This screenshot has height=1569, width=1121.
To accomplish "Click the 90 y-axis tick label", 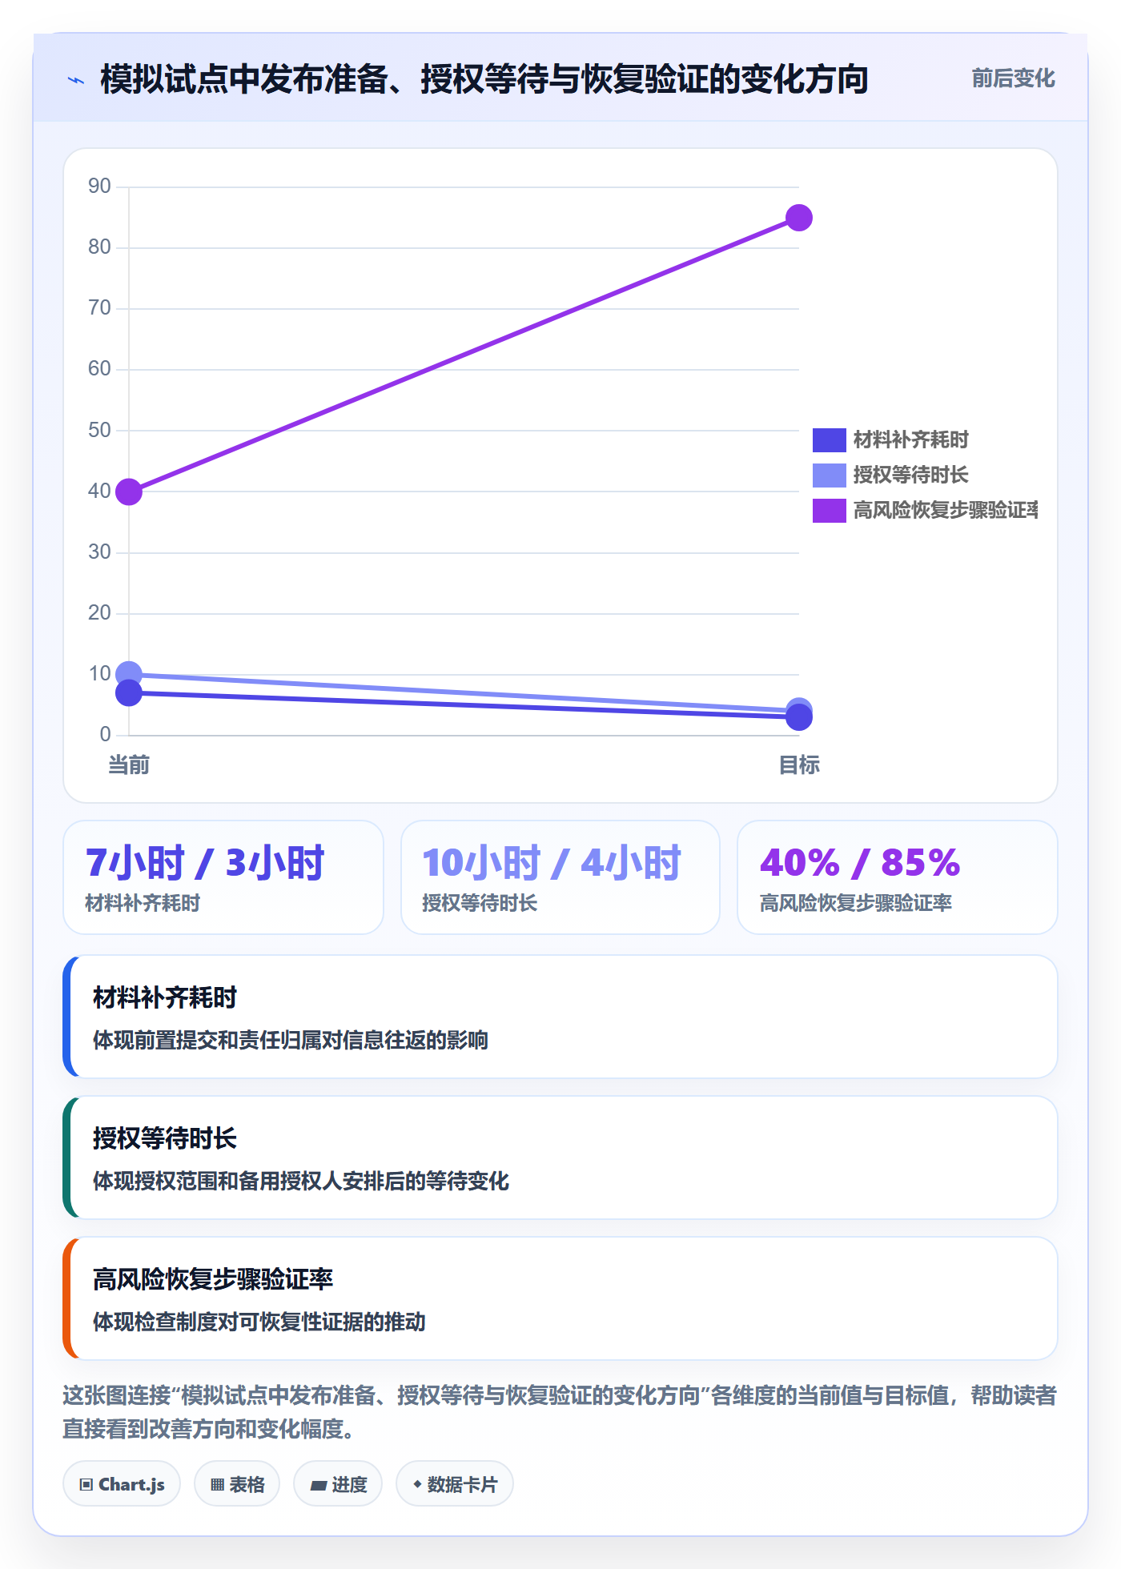I will 99,187.
